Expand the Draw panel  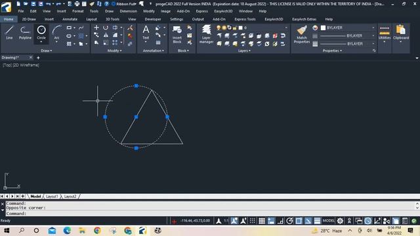point(47,50)
